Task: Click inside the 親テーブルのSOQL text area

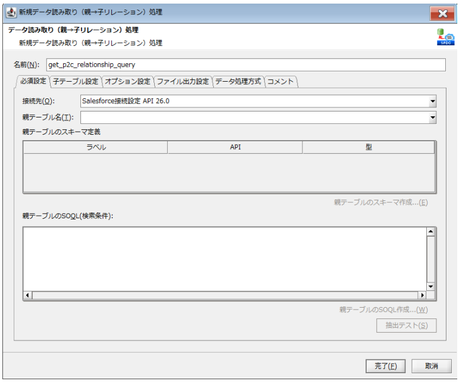Action: pyautogui.click(x=225, y=259)
